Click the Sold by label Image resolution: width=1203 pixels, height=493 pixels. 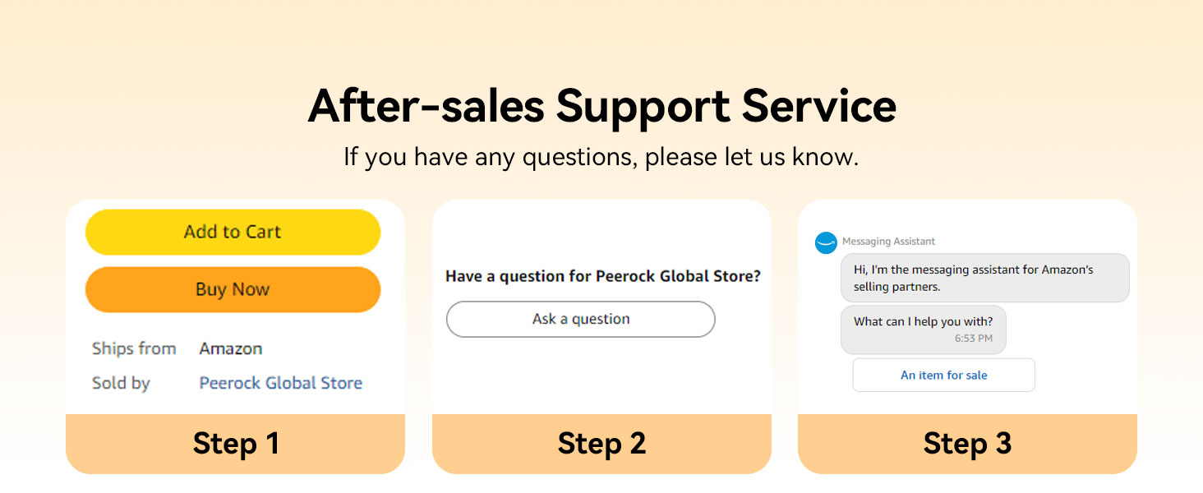(121, 383)
